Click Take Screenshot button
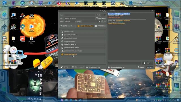181x102 pixels. tap(78, 67)
